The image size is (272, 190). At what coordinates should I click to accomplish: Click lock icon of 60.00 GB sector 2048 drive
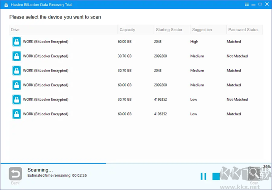point(17,42)
